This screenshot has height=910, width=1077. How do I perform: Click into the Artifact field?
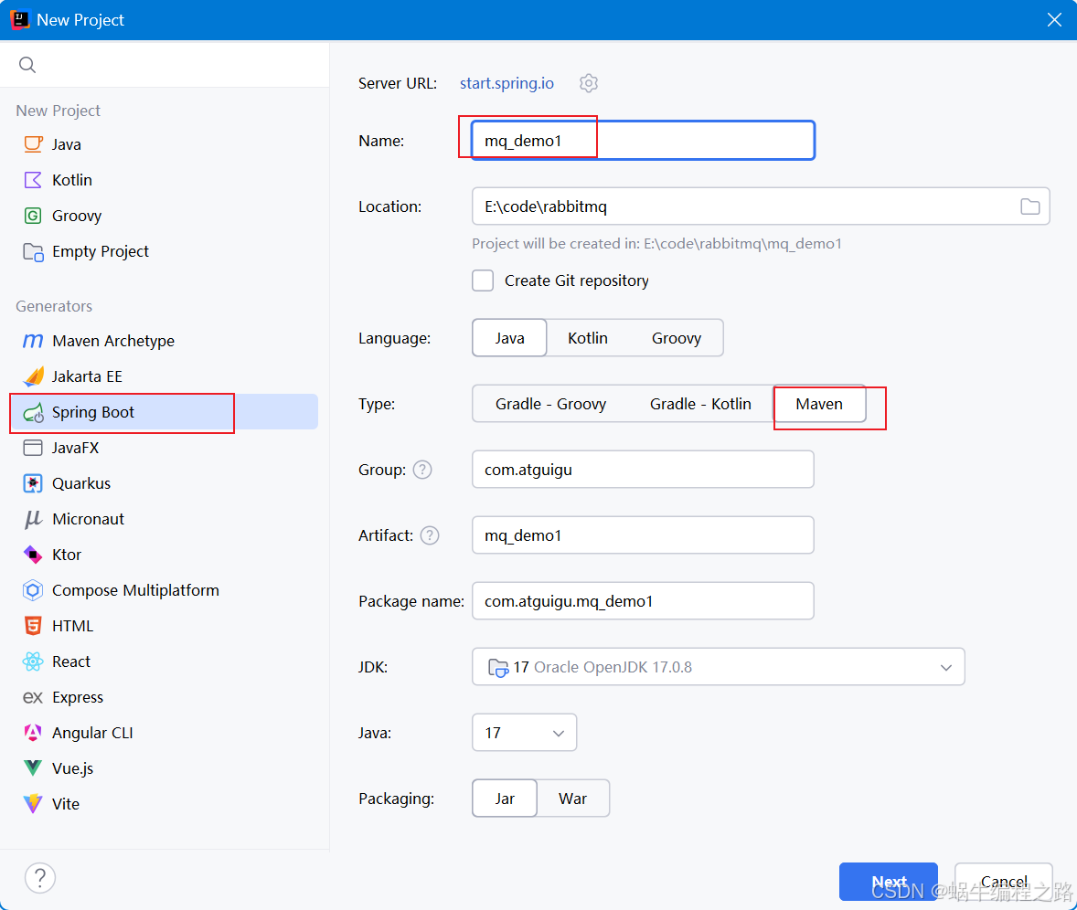(643, 535)
